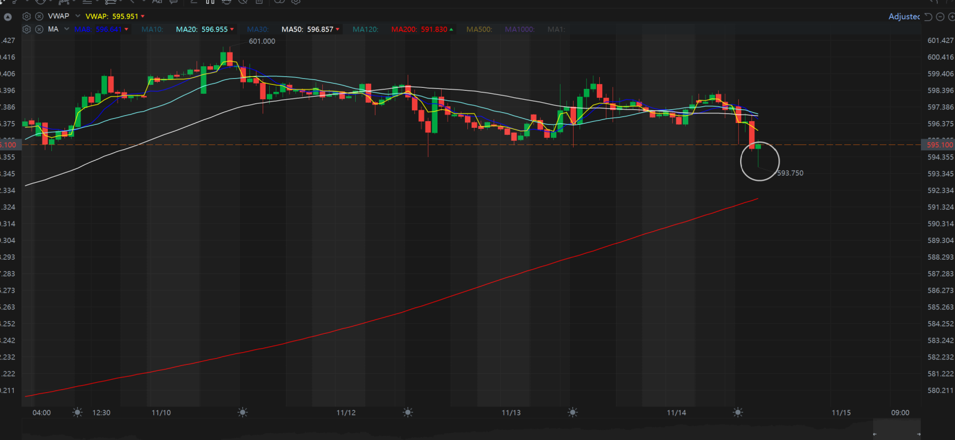
Task: Click the sun marker before 12:30
Action: [x=77, y=413]
